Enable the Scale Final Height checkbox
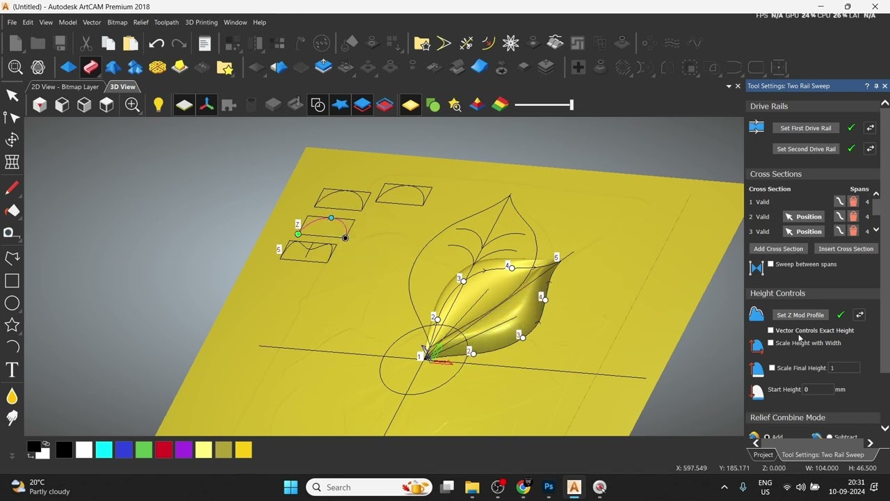This screenshot has height=501, width=890. coord(772,368)
